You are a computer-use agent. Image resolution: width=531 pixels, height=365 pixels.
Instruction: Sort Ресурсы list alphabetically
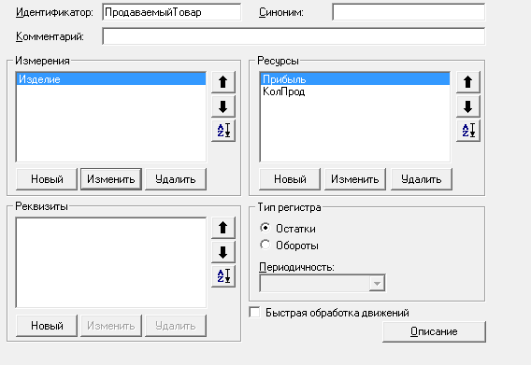pyautogui.click(x=467, y=131)
